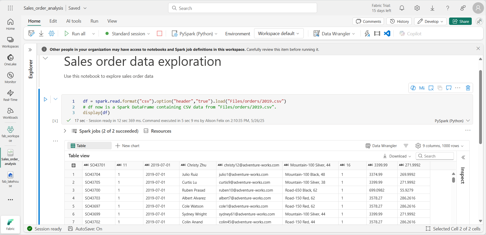Open fab_lakehouse item in sidebar
Screen dimensions: 486x235
[x=10, y=179]
